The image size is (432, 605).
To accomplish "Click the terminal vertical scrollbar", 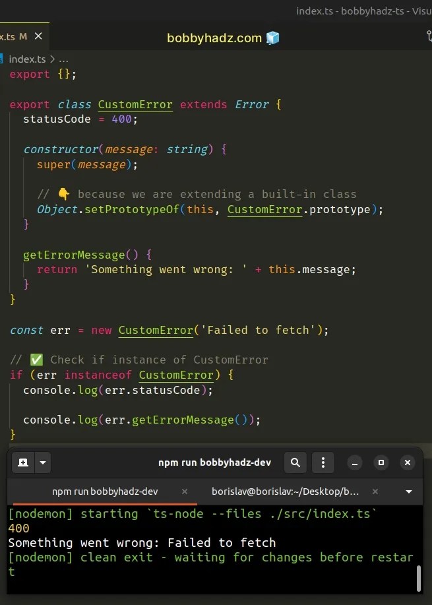I will click(x=419, y=579).
